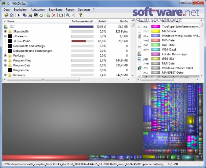
Task: Click the red X delete toolbar icon
Action: point(54,15)
